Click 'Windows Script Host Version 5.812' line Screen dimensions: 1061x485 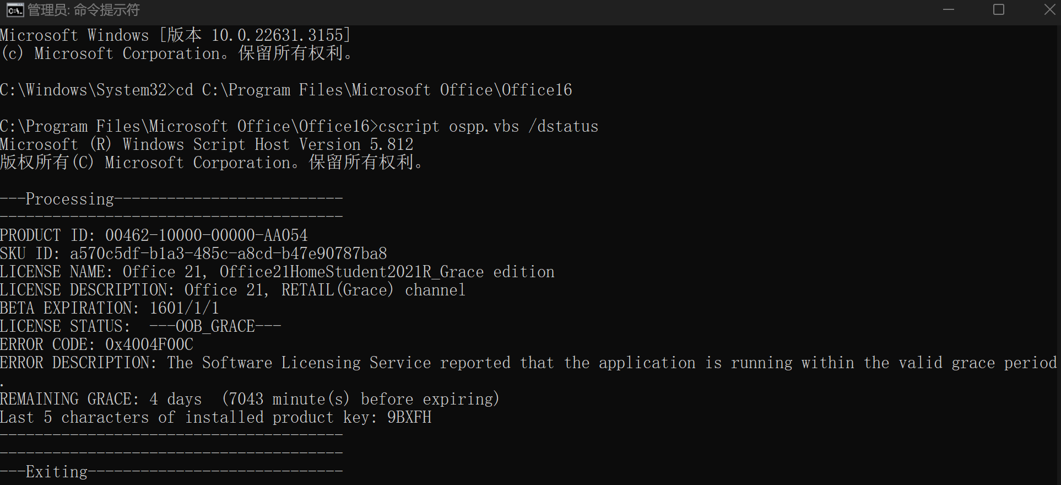(207, 144)
